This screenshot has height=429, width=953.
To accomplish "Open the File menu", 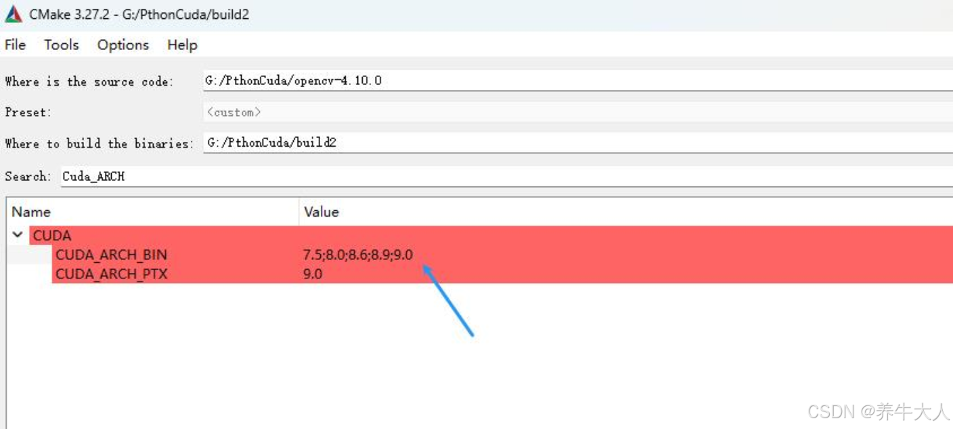I will click(x=15, y=45).
